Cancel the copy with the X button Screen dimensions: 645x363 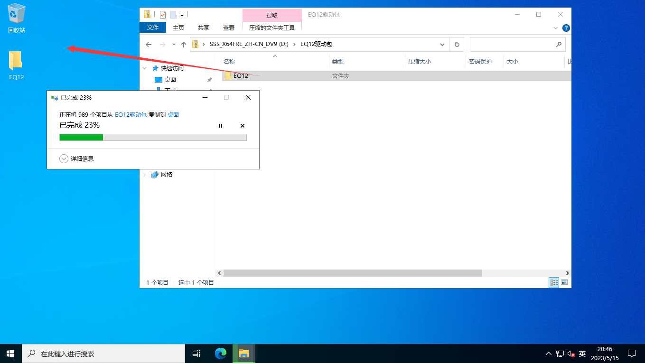point(243,126)
